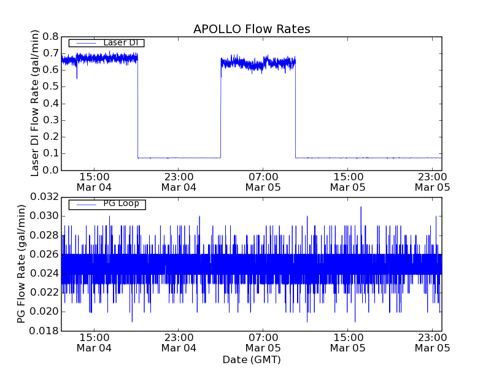Click the 0.7 tick on Laser DI axis

point(51,53)
